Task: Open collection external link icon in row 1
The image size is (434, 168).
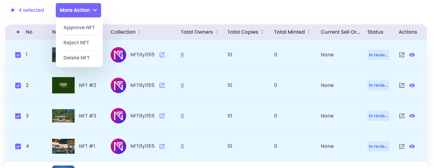Action: [162, 55]
